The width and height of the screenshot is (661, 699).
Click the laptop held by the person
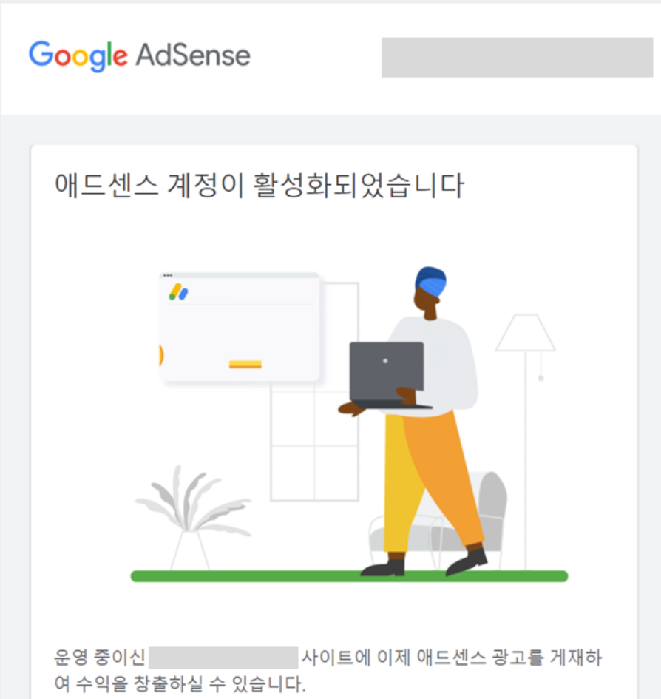[x=387, y=374]
